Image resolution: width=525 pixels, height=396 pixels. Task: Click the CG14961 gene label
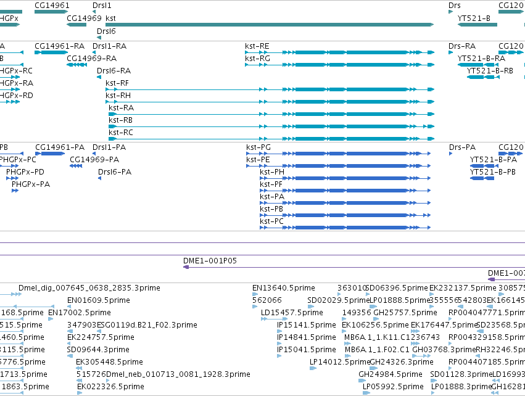(52, 6)
